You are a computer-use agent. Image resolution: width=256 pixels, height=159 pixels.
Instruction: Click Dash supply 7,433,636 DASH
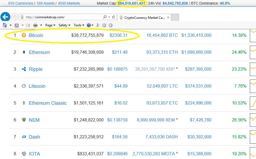pos(162,137)
